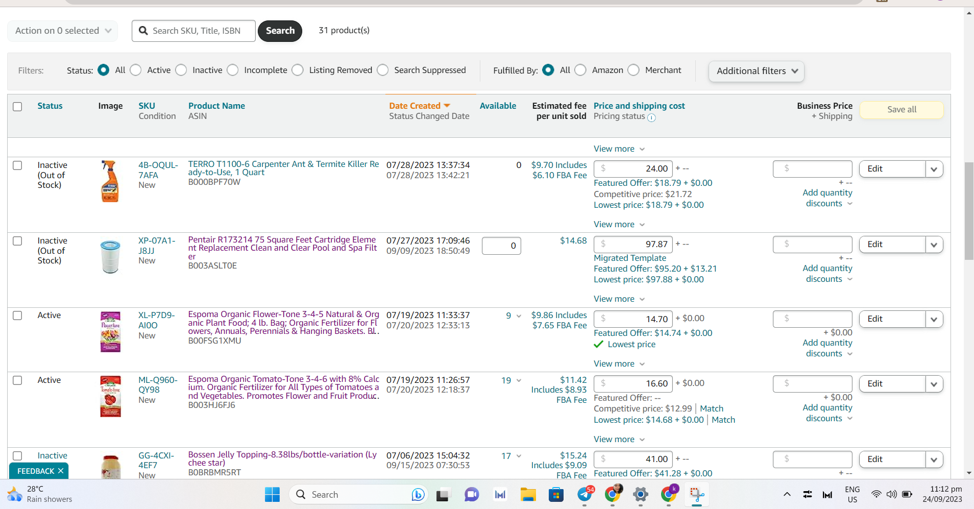Sort the table by Available column
The height and width of the screenshot is (509, 974).
498,106
